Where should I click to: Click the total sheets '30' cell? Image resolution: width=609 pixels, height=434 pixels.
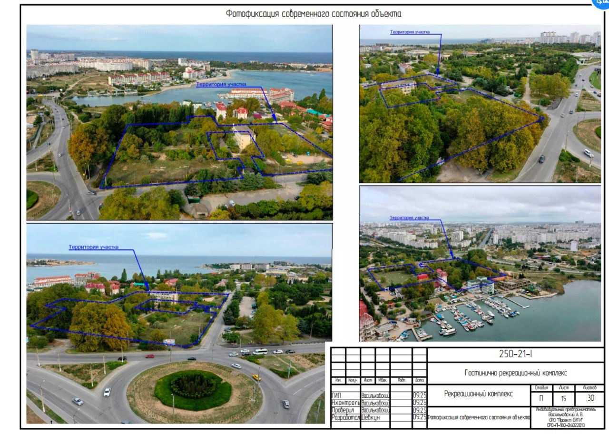pos(590,398)
